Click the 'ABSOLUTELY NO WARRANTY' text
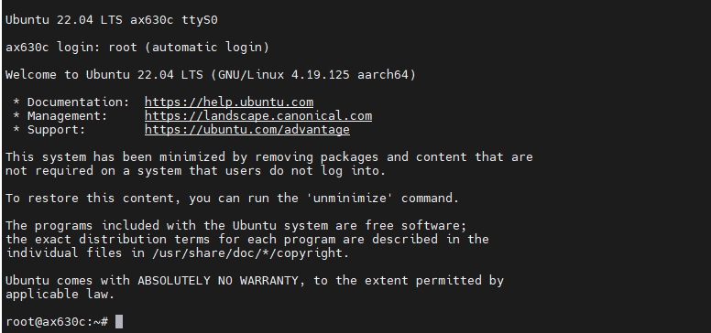The image size is (711, 333). 218,281
